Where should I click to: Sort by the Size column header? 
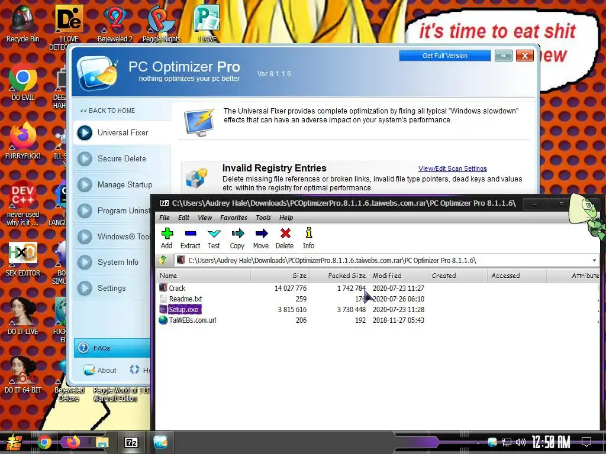pos(280,275)
